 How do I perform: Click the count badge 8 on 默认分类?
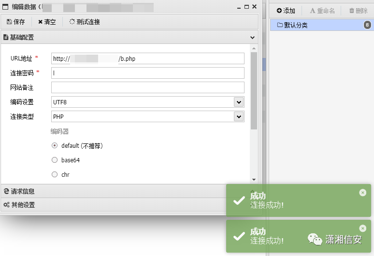(367, 25)
